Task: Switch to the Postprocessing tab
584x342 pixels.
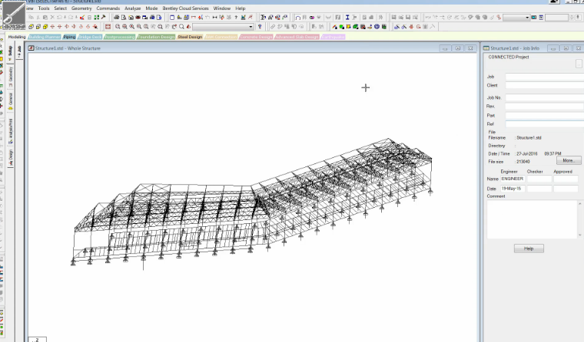Action: coord(120,37)
